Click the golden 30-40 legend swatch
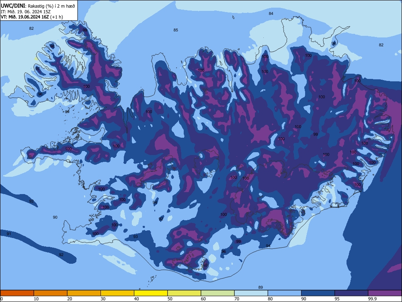Viewport: 402px width, 302px height. (117, 293)
